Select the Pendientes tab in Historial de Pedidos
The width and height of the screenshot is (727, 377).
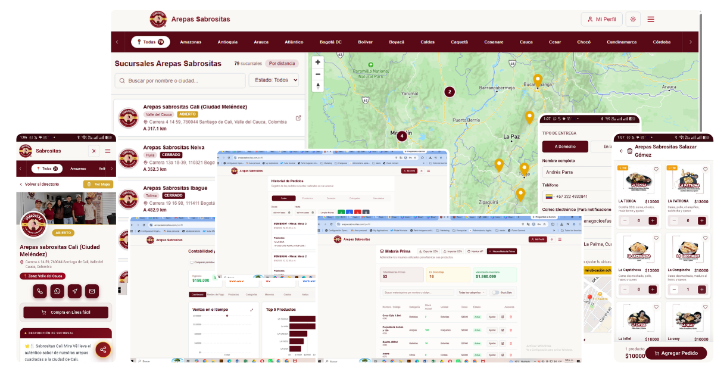pos(307,198)
